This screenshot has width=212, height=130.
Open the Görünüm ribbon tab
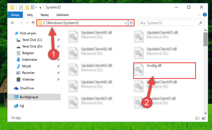[x=63, y=15]
